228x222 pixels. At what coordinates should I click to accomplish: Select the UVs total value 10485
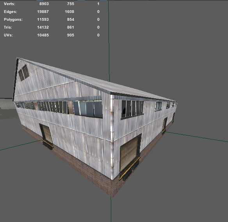click(x=43, y=35)
